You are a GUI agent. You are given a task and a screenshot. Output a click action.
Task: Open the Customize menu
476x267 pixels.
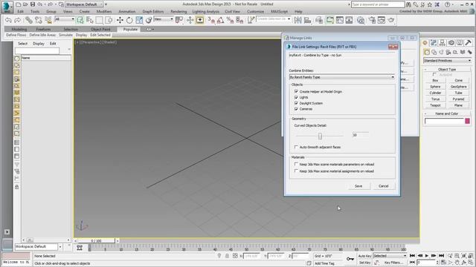point(256,12)
